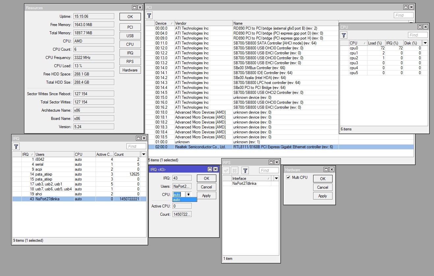Open the CPU dropdown in IRQ <43> dialog
Screen dimensions: 434x276
[188, 195]
